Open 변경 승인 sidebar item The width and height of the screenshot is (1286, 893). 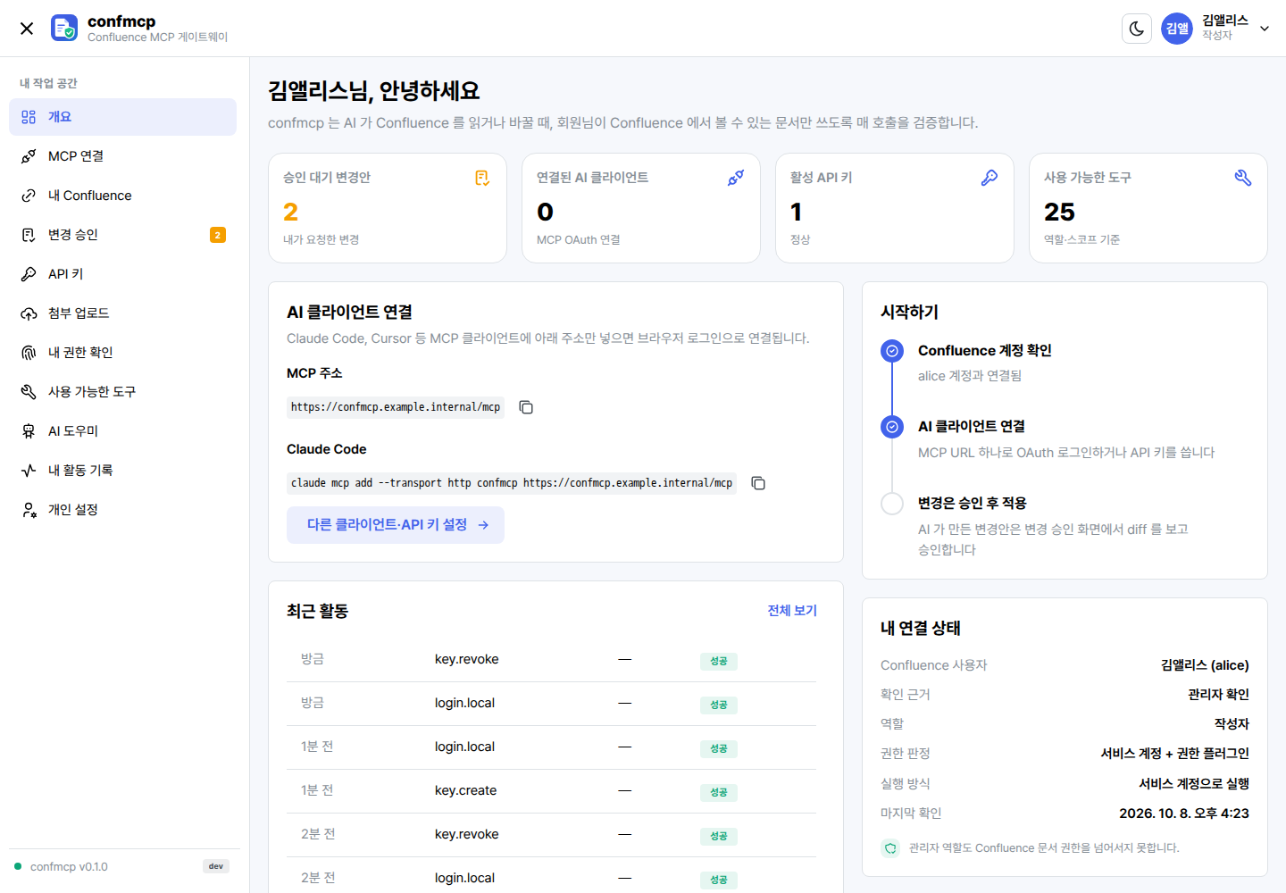tap(122, 235)
